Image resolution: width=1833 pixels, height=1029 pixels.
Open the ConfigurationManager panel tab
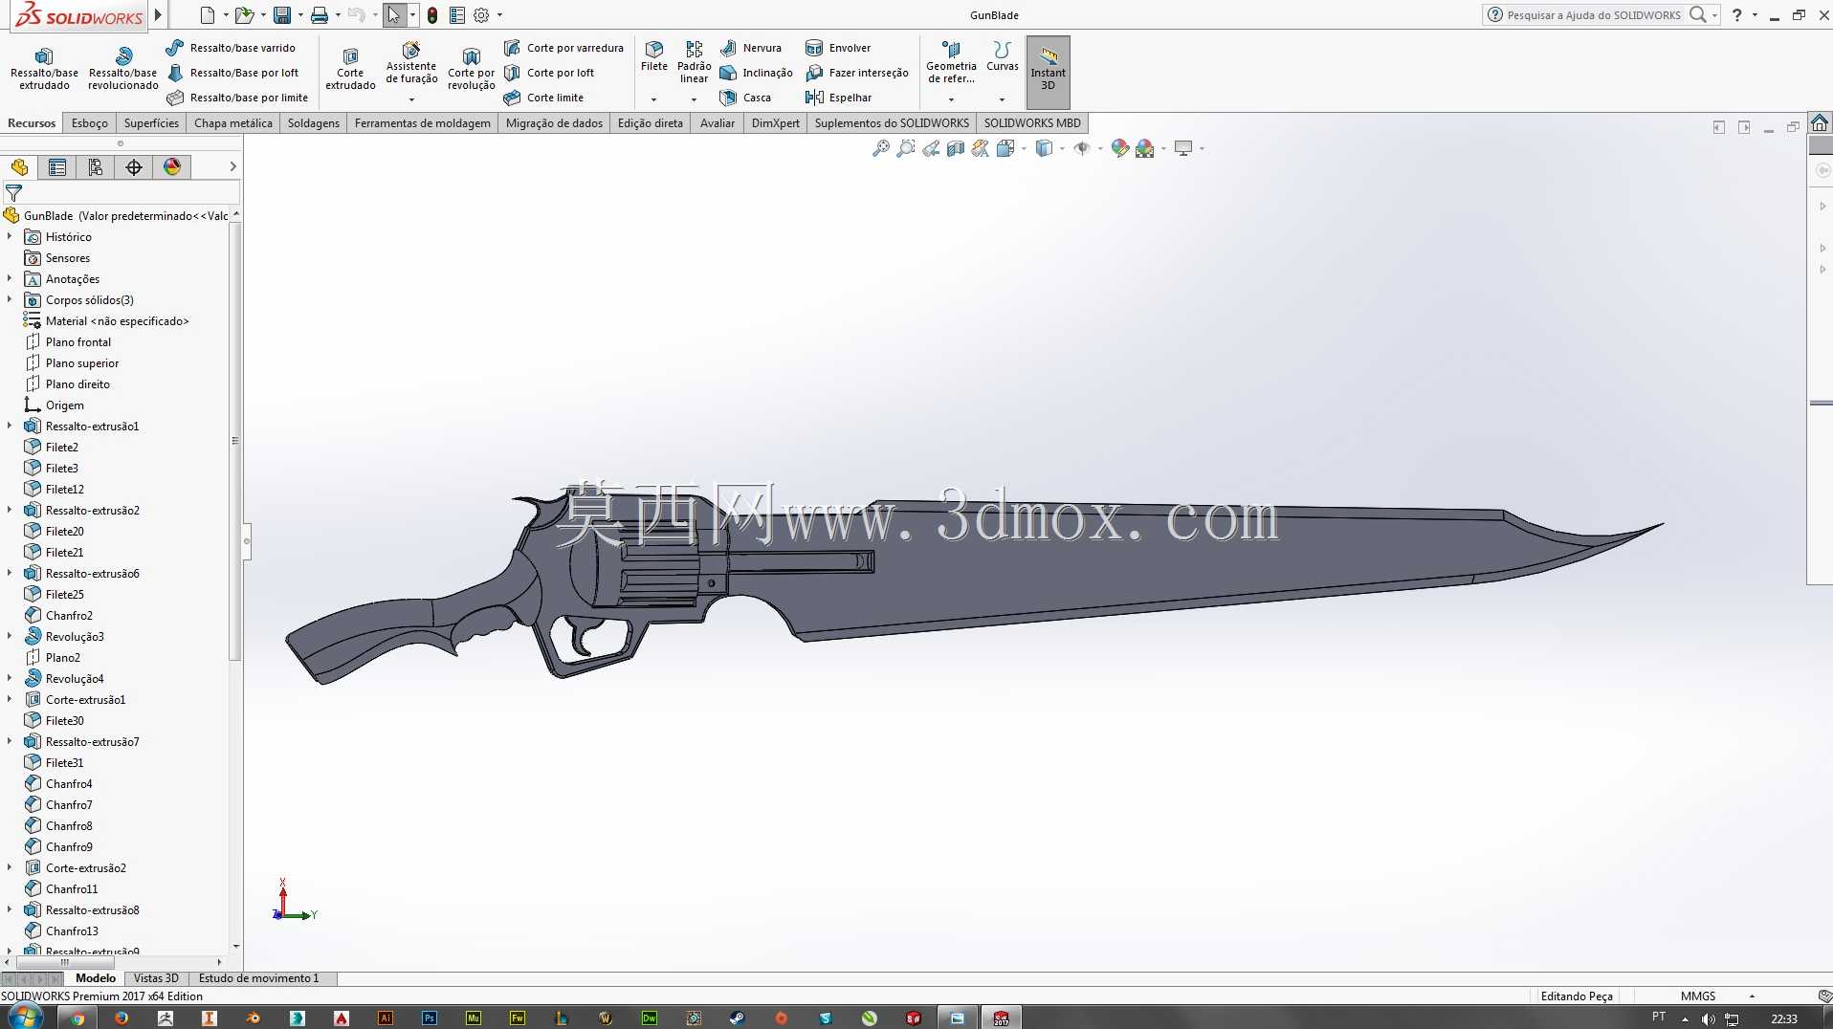coord(96,167)
